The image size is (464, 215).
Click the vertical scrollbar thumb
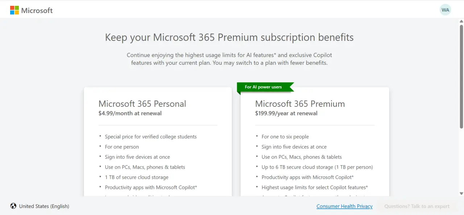tap(461, 76)
